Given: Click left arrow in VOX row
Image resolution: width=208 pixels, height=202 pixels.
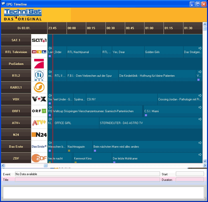Looking at the screenshot, I should tap(50, 95).
